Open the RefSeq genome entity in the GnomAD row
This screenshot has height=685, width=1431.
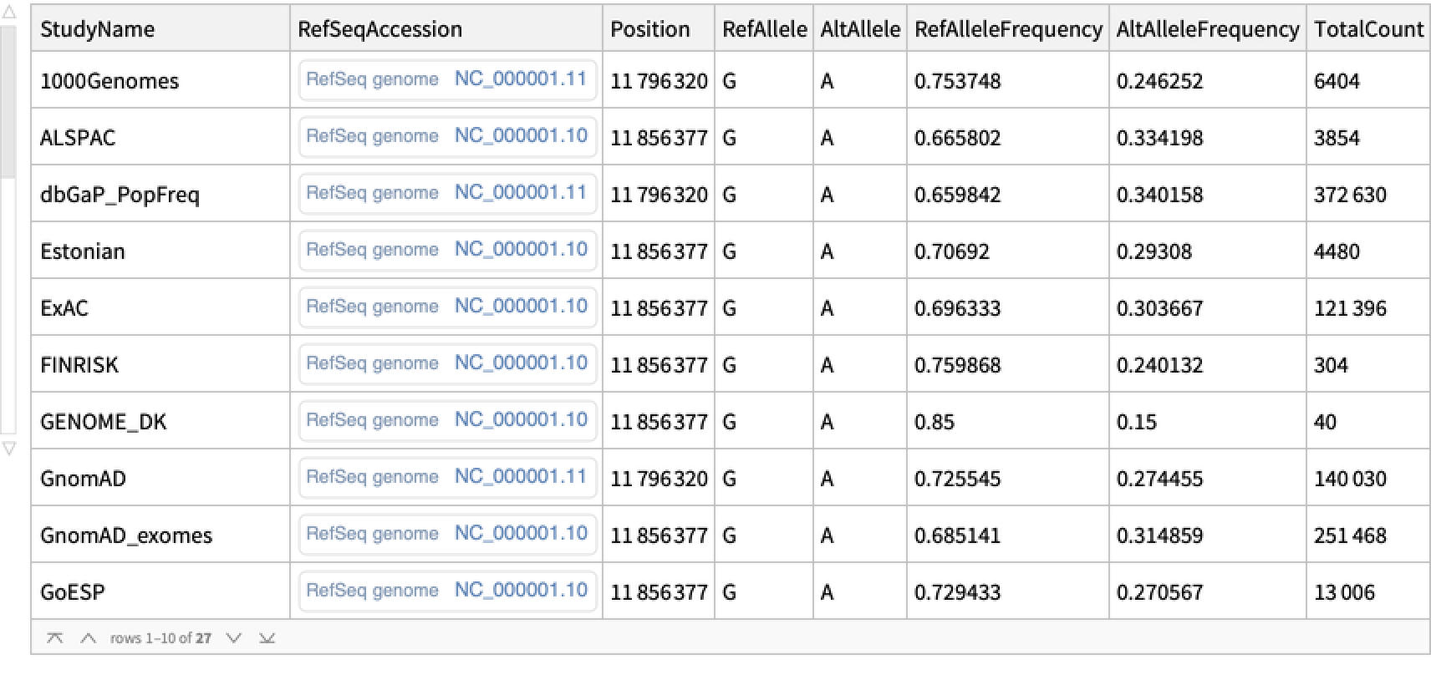pyautogui.click(x=447, y=478)
